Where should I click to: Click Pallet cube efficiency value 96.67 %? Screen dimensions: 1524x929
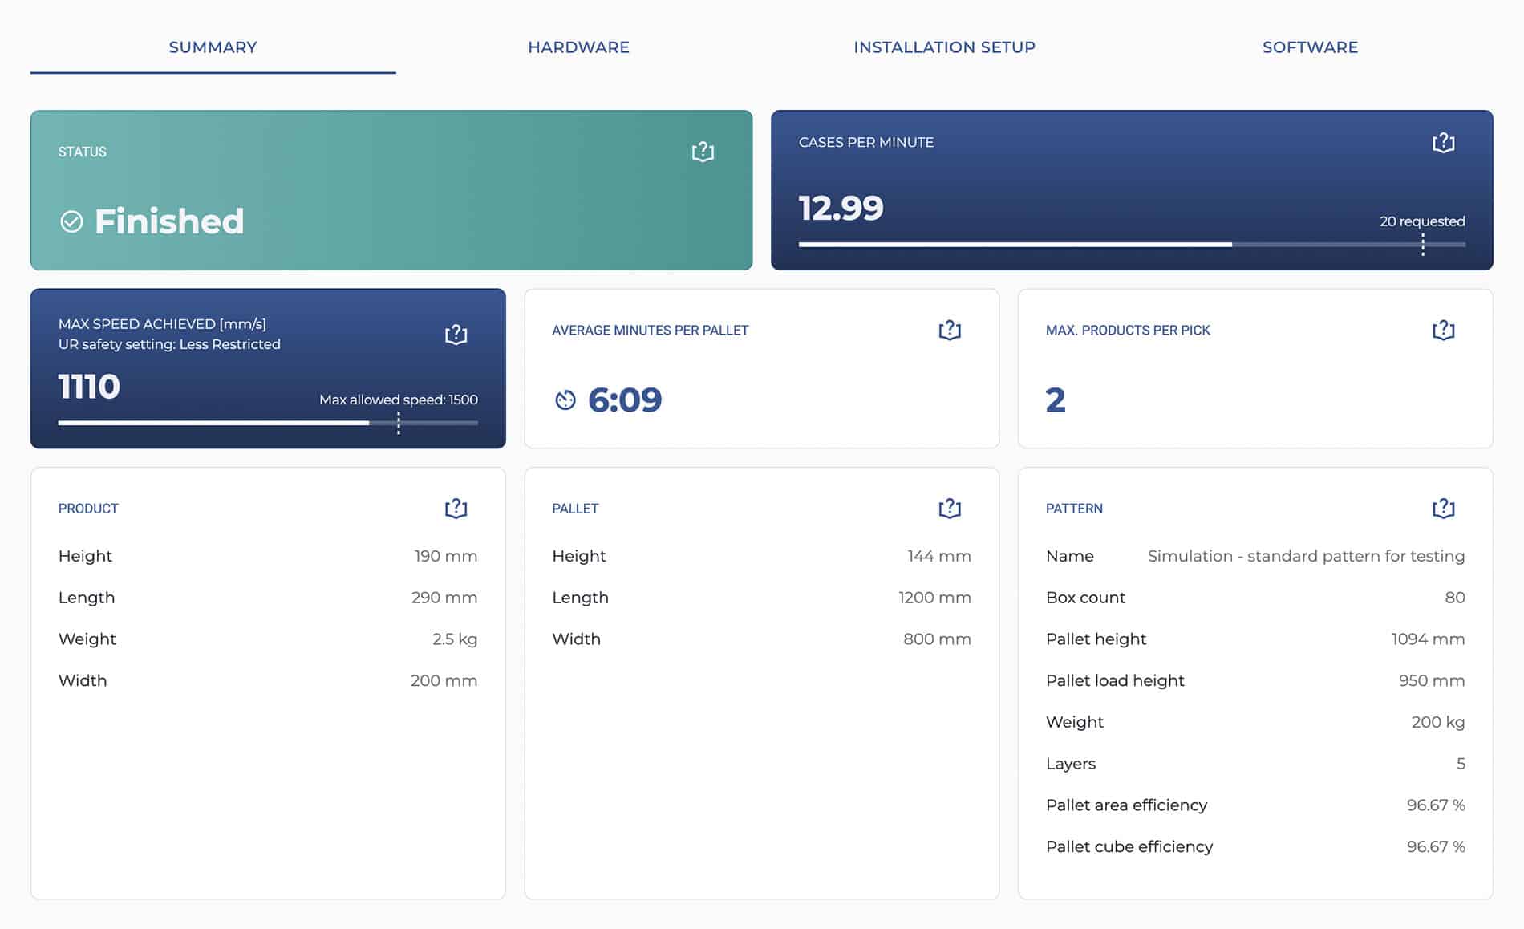pyautogui.click(x=1435, y=846)
